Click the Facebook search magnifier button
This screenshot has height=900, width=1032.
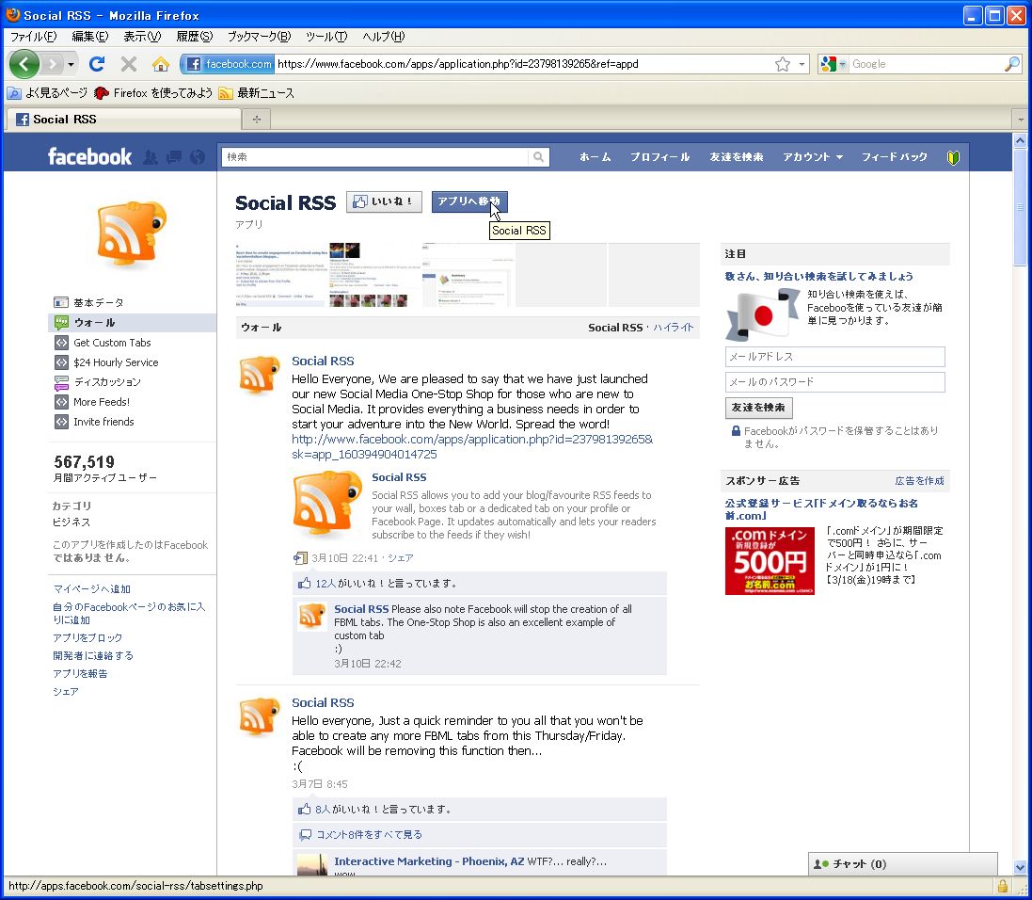pos(538,157)
